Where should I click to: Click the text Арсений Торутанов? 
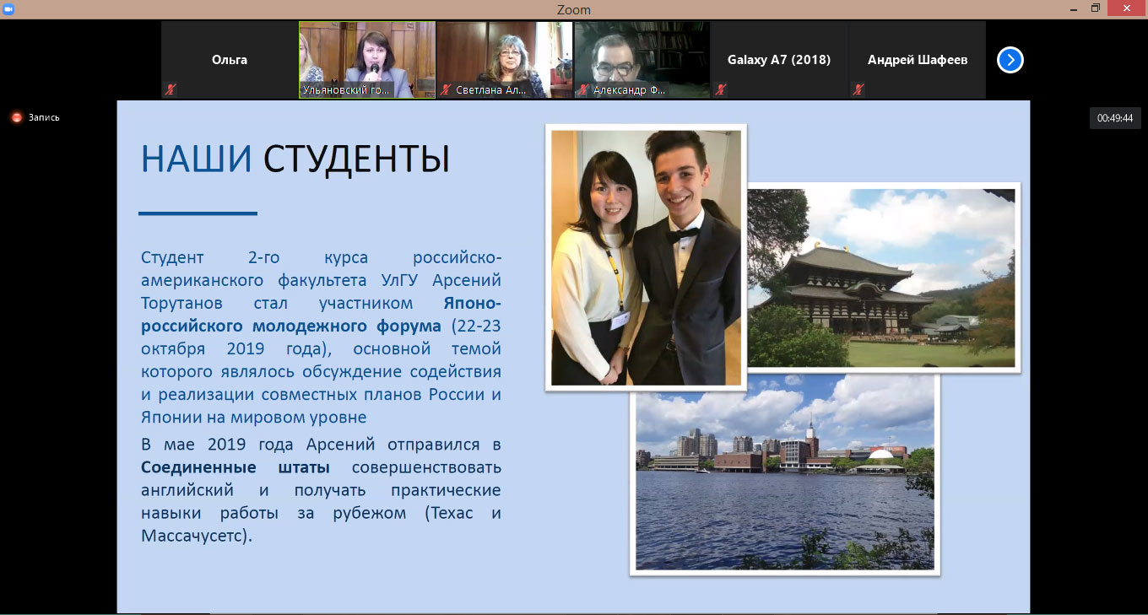point(321,291)
